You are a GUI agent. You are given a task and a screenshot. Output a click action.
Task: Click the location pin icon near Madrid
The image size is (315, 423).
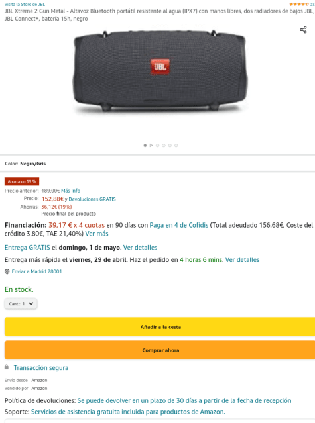tap(7, 271)
